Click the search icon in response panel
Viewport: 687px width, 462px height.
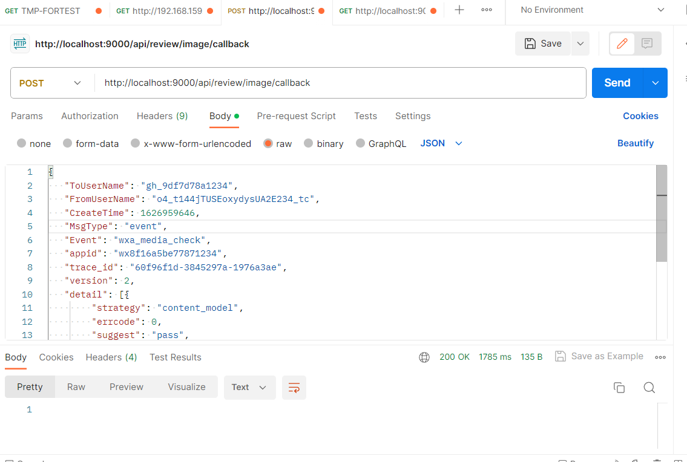click(649, 388)
